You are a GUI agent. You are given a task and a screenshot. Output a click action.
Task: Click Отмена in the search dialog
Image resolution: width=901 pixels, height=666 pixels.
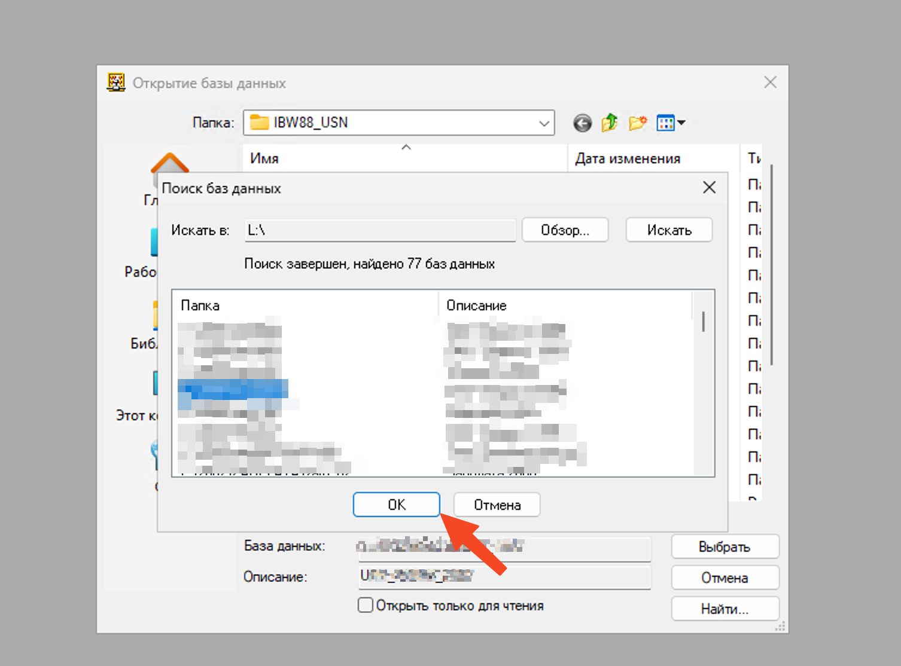pyautogui.click(x=497, y=505)
